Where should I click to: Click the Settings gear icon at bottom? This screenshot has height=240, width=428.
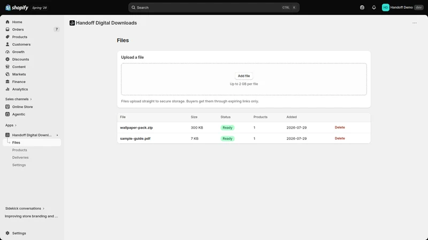(7, 233)
